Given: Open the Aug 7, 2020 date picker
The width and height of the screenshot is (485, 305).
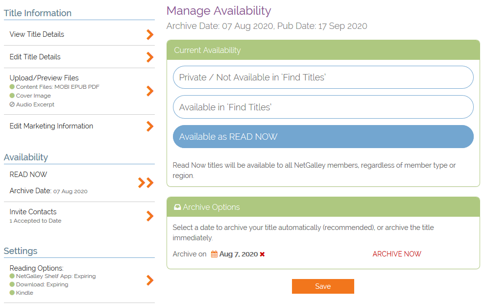Looking at the screenshot, I should coord(238,254).
